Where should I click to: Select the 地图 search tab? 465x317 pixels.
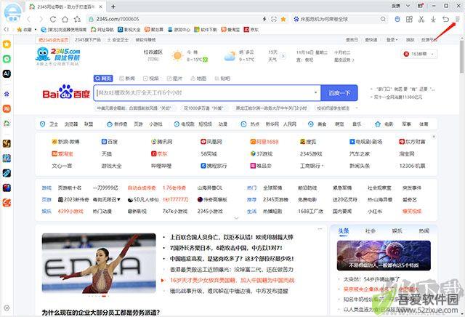(198, 79)
